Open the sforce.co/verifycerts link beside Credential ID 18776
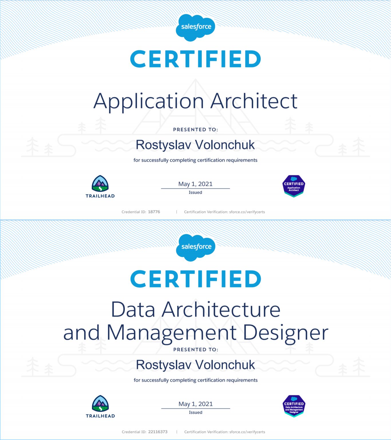The height and width of the screenshot is (440, 391). tap(247, 212)
